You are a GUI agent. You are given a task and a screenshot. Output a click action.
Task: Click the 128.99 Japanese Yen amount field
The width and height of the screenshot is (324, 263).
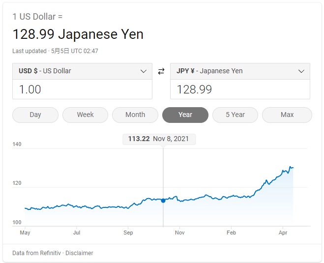tap(240, 89)
